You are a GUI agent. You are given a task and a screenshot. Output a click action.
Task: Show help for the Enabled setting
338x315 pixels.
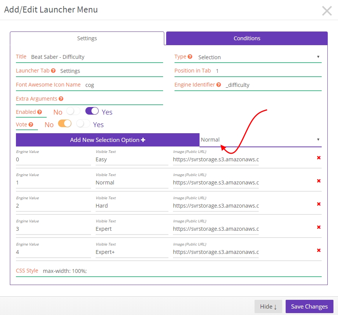point(39,112)
